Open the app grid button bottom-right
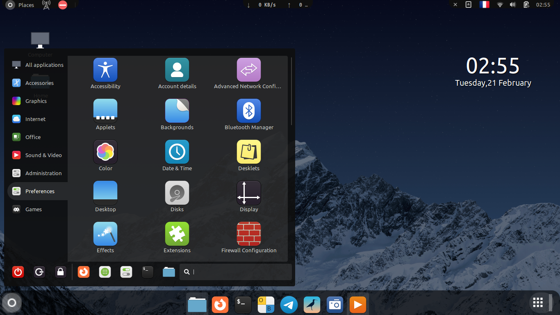This screenshot has width=560, height=315. click(x=538, y=303)
